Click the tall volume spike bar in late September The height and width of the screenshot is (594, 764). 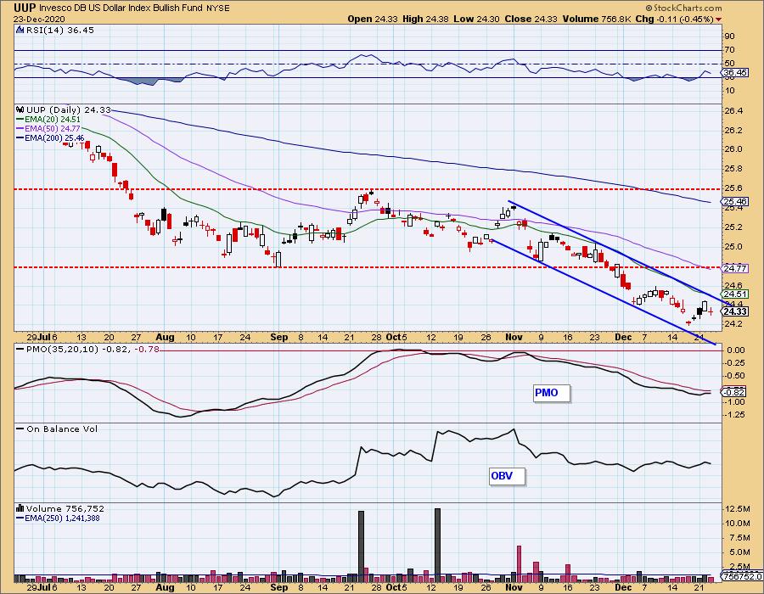coord(361,546)
